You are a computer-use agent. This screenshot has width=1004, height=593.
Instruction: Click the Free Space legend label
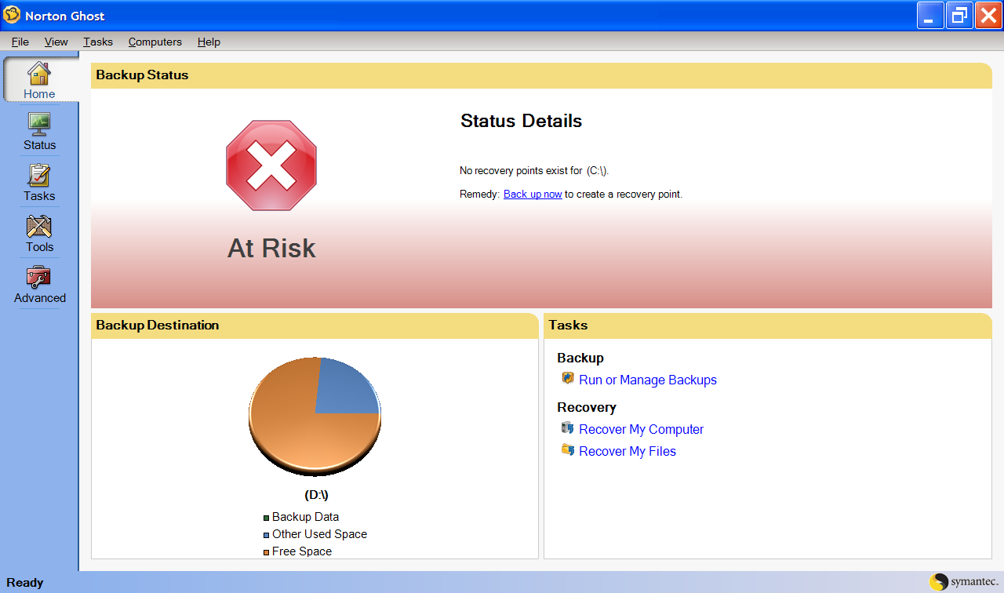click(302, 551)
